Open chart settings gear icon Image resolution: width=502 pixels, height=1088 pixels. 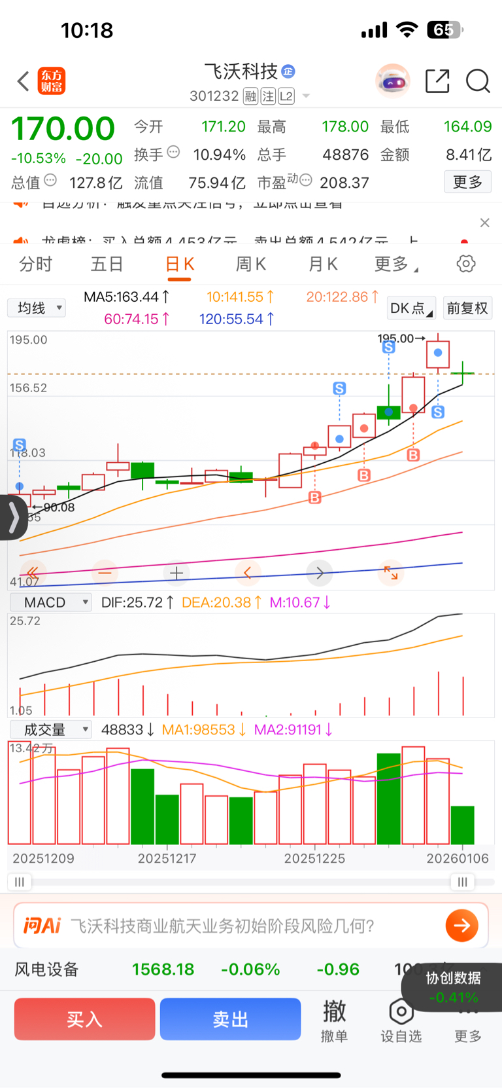(x=466, y=264)
